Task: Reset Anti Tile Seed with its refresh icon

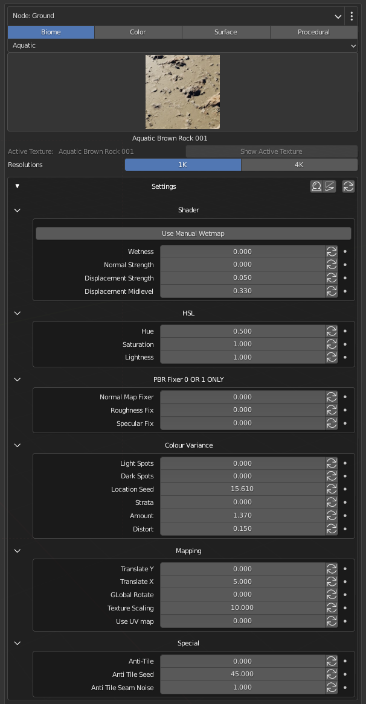Action: tap(332, 674)
